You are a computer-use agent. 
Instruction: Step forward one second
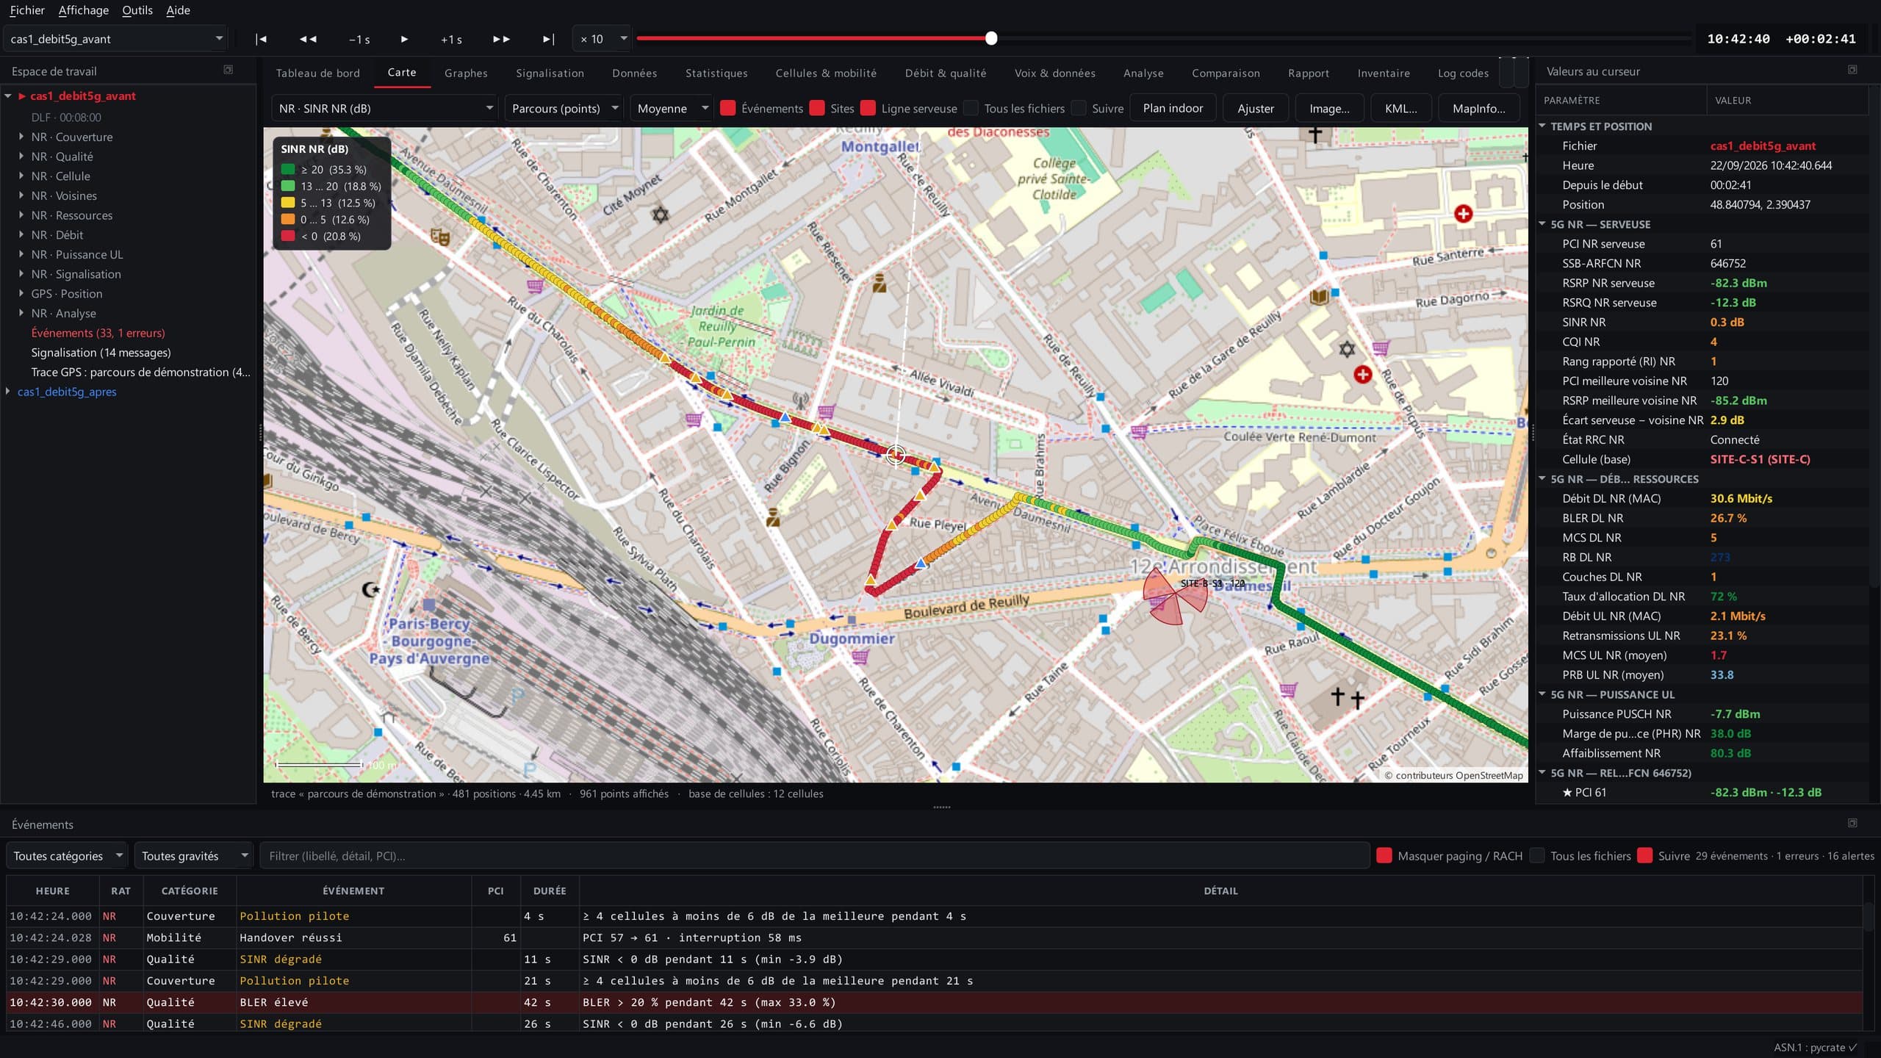pos(451,39)
